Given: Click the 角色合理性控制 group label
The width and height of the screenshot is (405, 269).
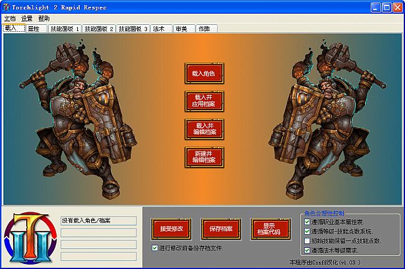Looking at the screenshot, I should [324, 213].
